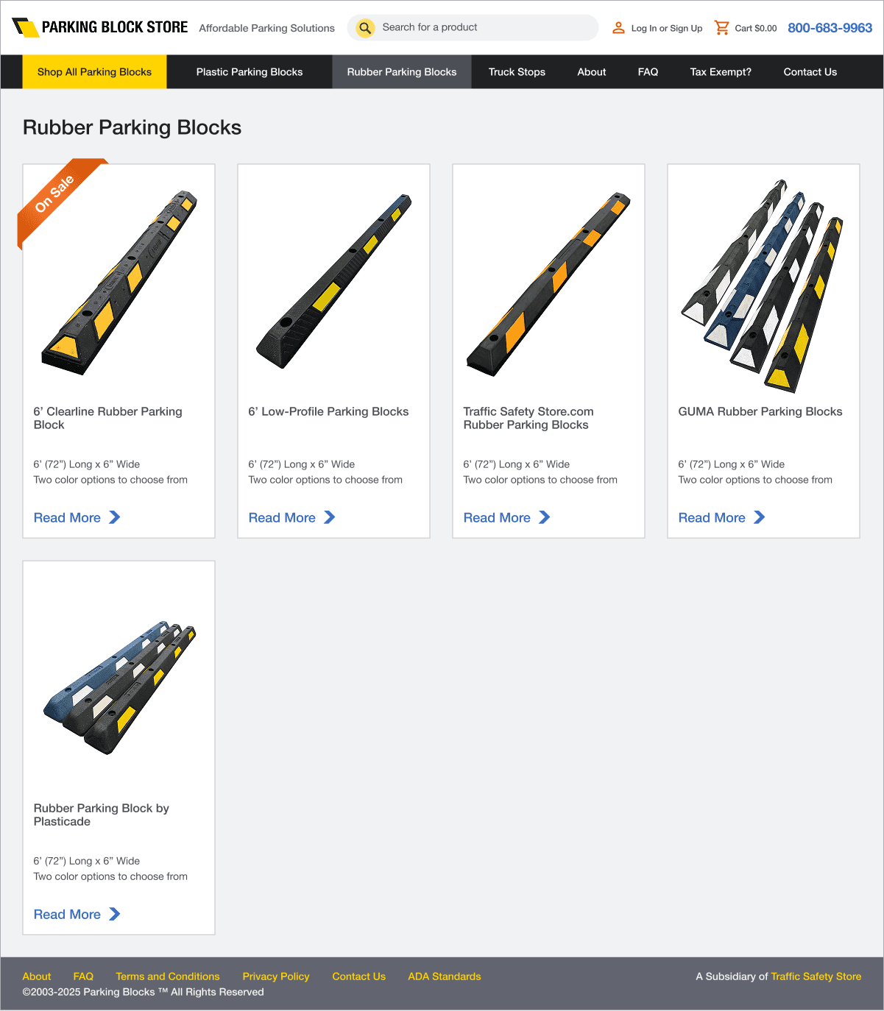Screen dimensions: 884x1011
Task: Open the GUMA Rubber Parking Blocks image
Action: tap(763, 285)
